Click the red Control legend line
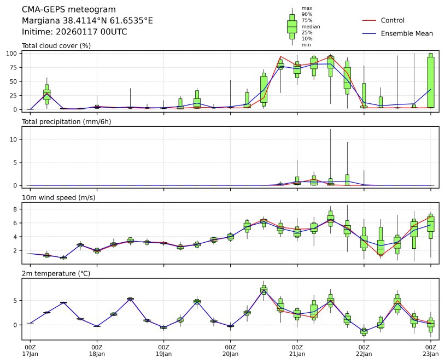445x363 pixels. click(x=369, y=20)
